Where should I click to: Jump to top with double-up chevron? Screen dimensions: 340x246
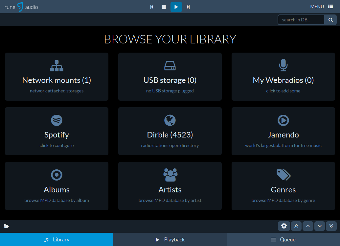pos(296,226)
